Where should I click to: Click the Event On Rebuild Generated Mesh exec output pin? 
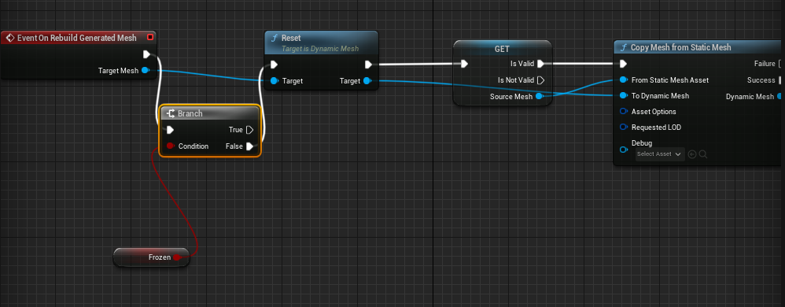coord(146,54)
